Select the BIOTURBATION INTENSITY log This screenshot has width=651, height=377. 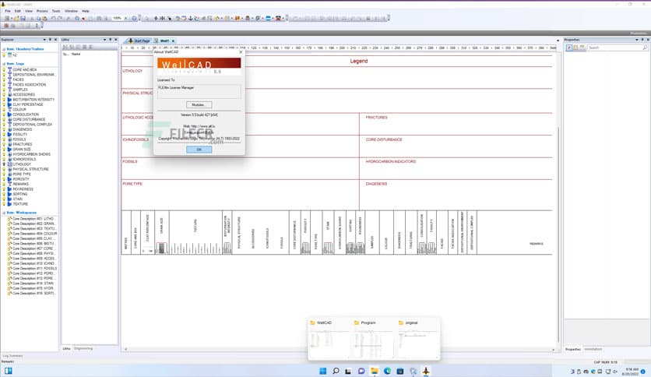[33, 100]
